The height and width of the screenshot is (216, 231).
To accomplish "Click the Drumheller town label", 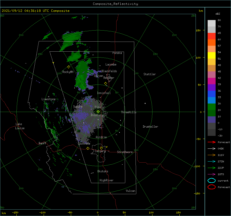I will (x=150, y=127).
